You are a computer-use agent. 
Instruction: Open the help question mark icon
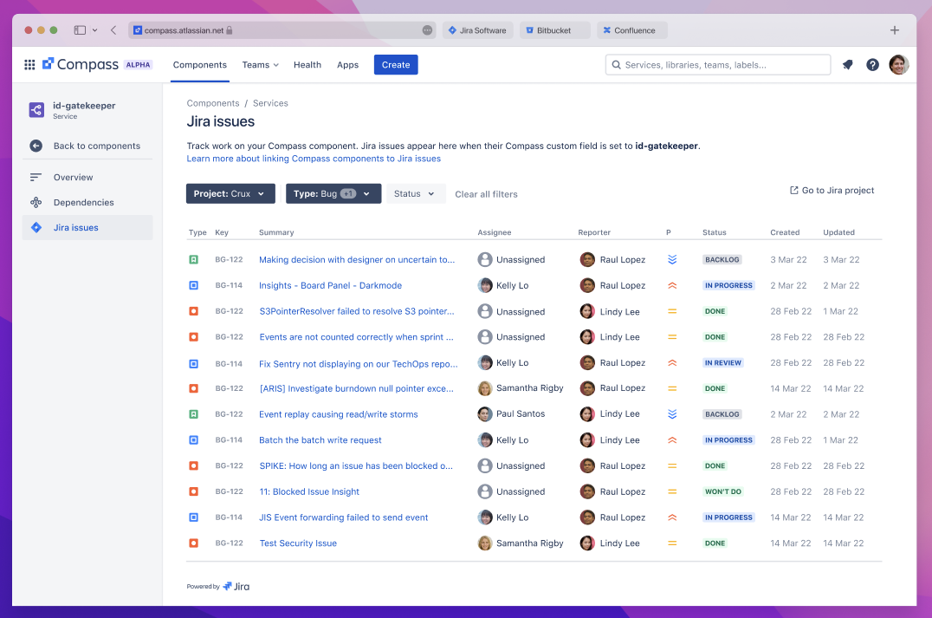point(872,65)
